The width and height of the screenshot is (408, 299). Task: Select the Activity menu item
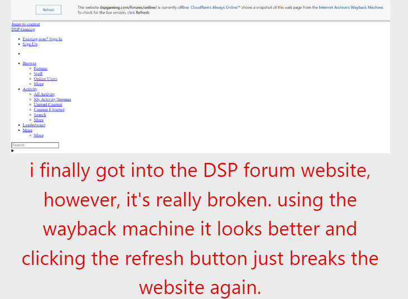[x=30, y=89]
